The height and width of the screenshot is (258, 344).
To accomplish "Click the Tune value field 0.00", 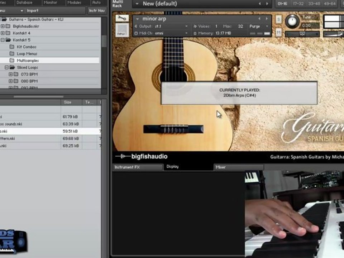I will point(310,25).
